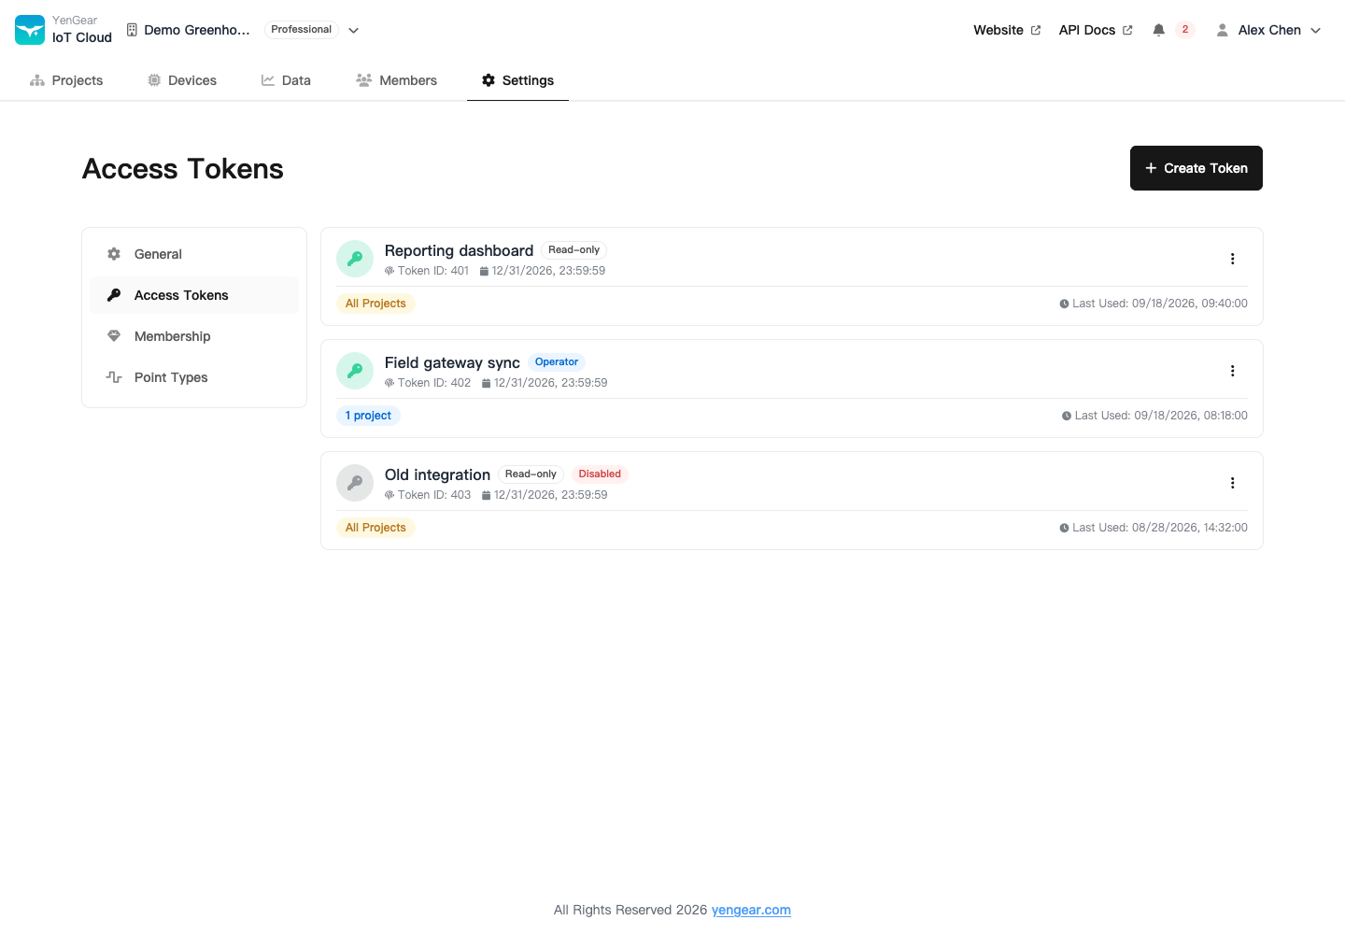Go to Point Types in the sidebar
1345x934 pixels.
pos(194,377)
